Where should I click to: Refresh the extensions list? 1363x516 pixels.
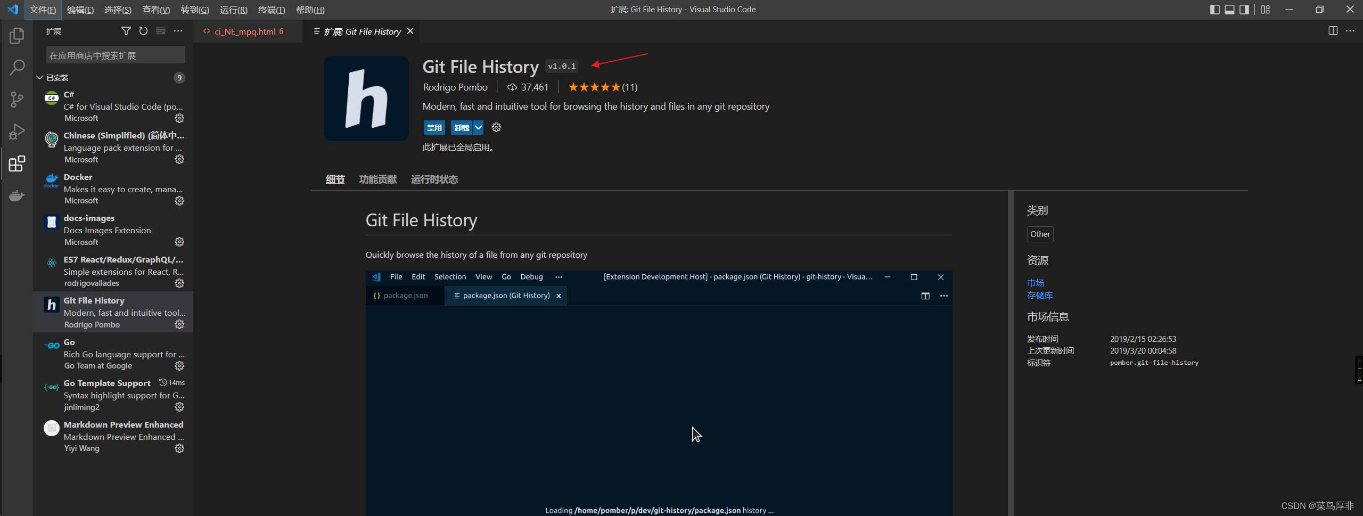coord(143,31)
